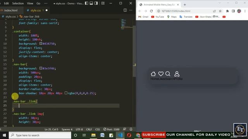
Task: Click style.css in the breadcrumb path
Action: (x=10, y=17)
